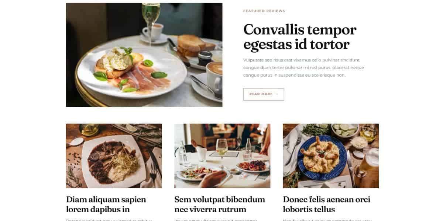Click the excerpt text under Diam aliquam headline
Viewport: 443px width, 221px height.
109,220
